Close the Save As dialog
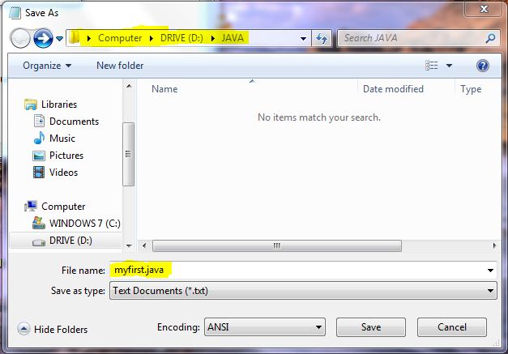The width and height of the screenshot is (508, 354). 484,8
